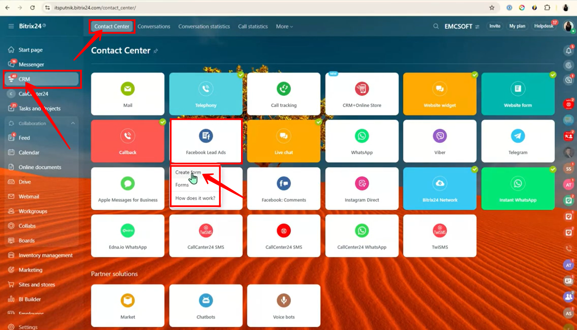Open the Viber channel tile
Image resolution: width=577 pixels, height=330 pixels.
coord(440,141)
